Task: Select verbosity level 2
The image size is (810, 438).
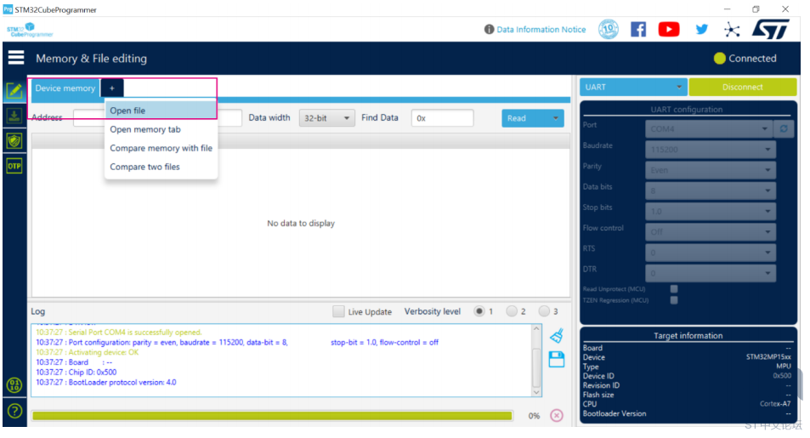Action: point(512,311)
